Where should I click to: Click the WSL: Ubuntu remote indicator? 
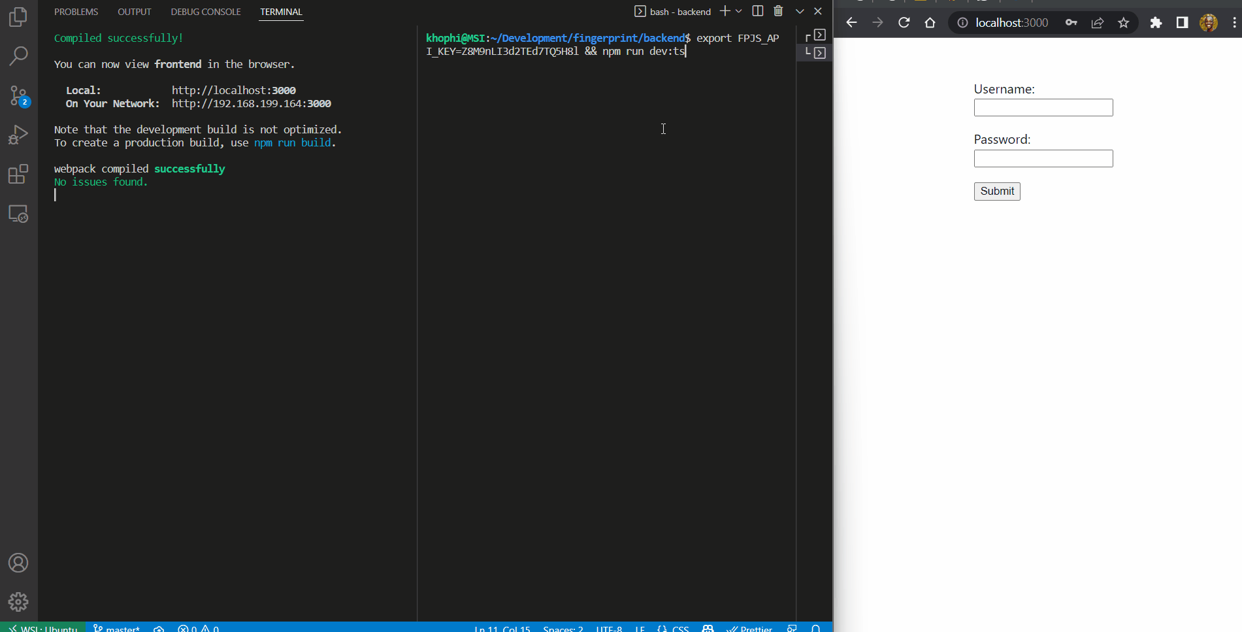pyautogui.click(x=43, y=627)
